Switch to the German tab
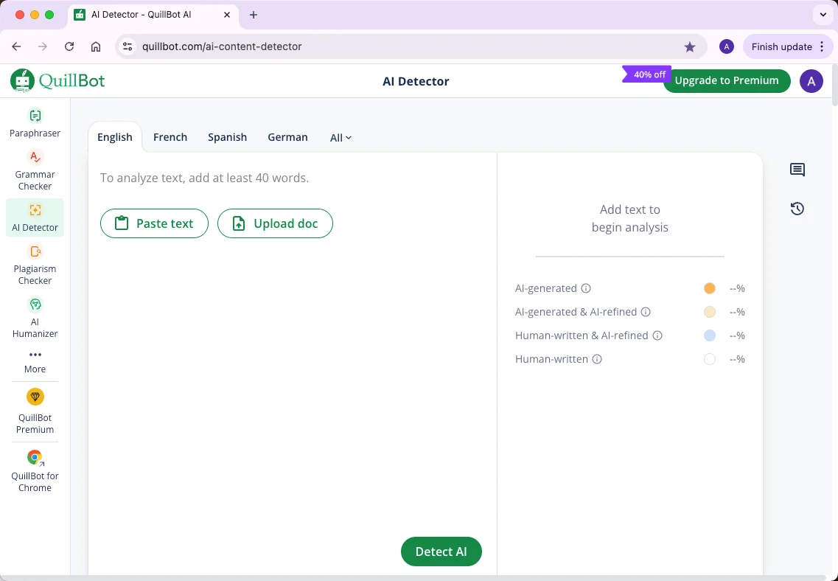 287,137
